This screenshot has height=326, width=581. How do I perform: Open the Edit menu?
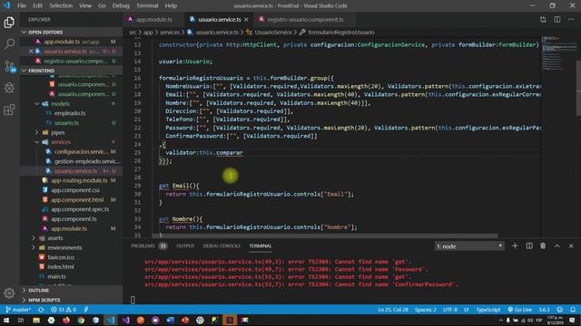37,5
